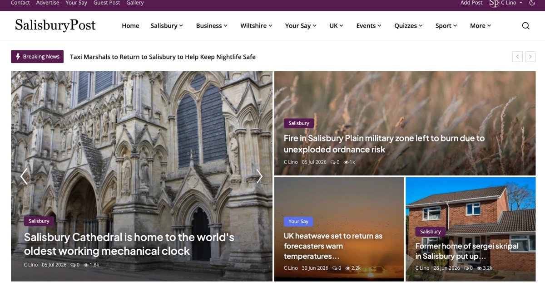Go to Home in main navigation
Image resolution: width=545 pixels, height=296 pixels.
click(x=130, y=26)
